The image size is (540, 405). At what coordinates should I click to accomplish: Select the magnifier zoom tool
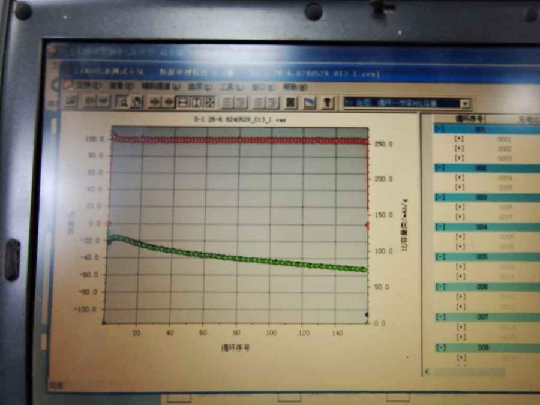(x=122, y=103)
